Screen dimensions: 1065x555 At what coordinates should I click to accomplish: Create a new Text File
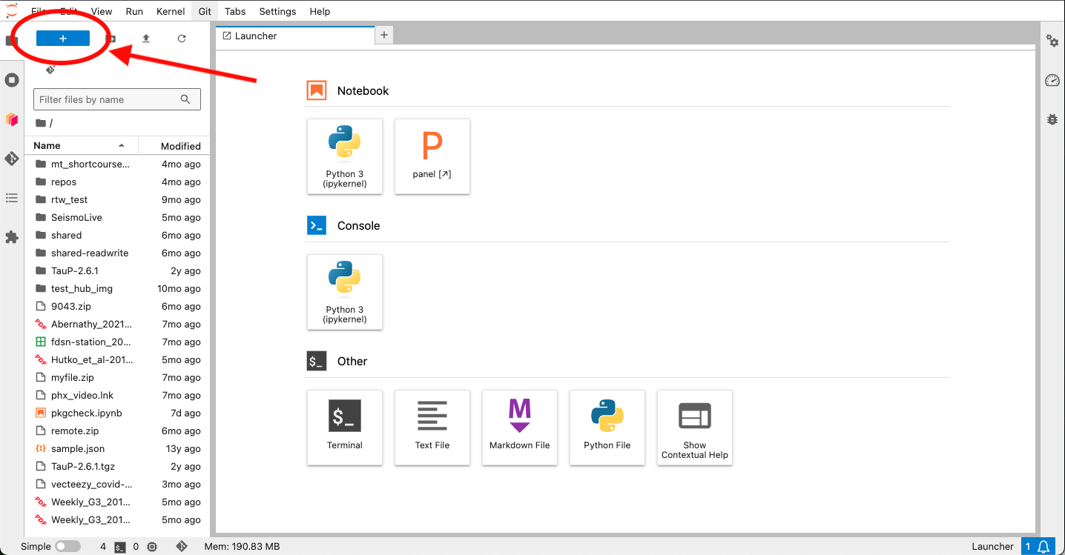tap(432, 428)
